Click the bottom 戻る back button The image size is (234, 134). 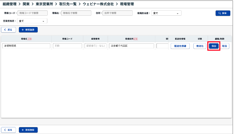pyautogui.click(x=8, y=130)
